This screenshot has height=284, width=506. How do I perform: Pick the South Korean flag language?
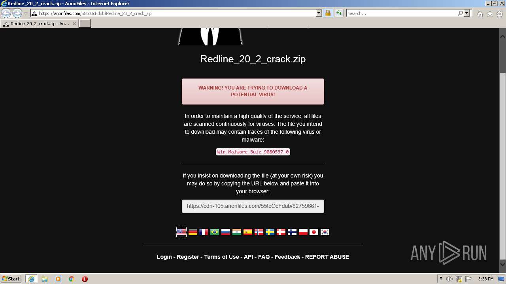[x=325, y=232]
